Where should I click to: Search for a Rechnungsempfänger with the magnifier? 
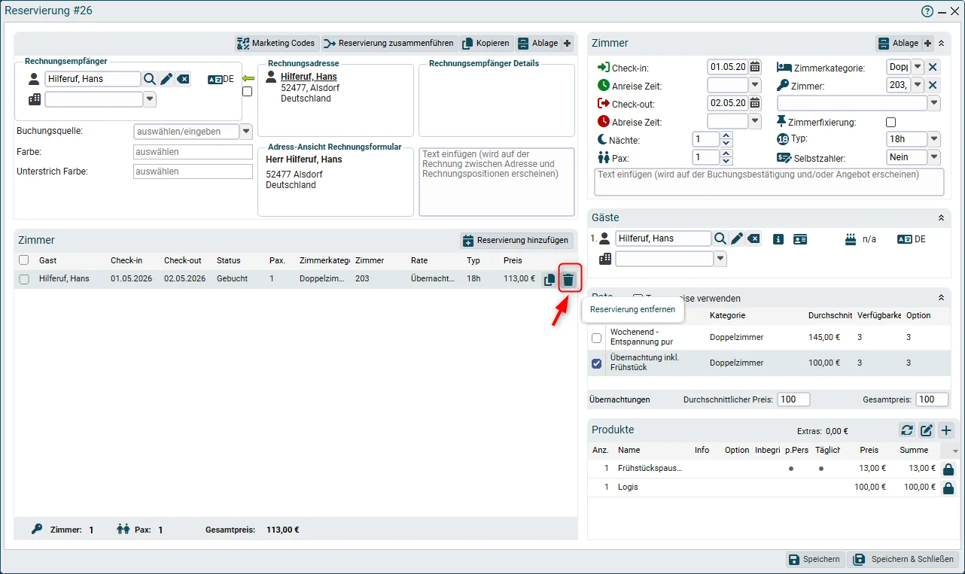150,79
